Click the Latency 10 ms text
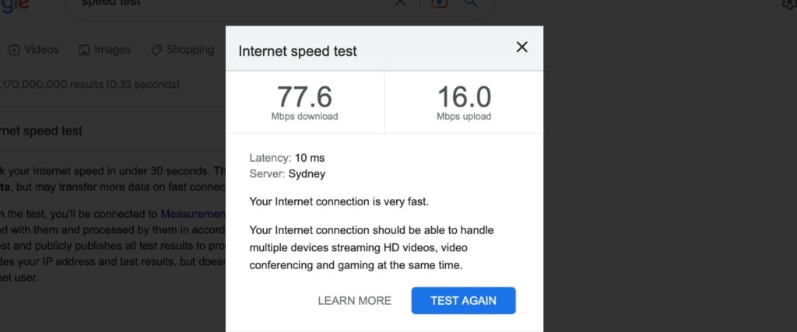Screen dimensions: 797x332 point(286,159)
